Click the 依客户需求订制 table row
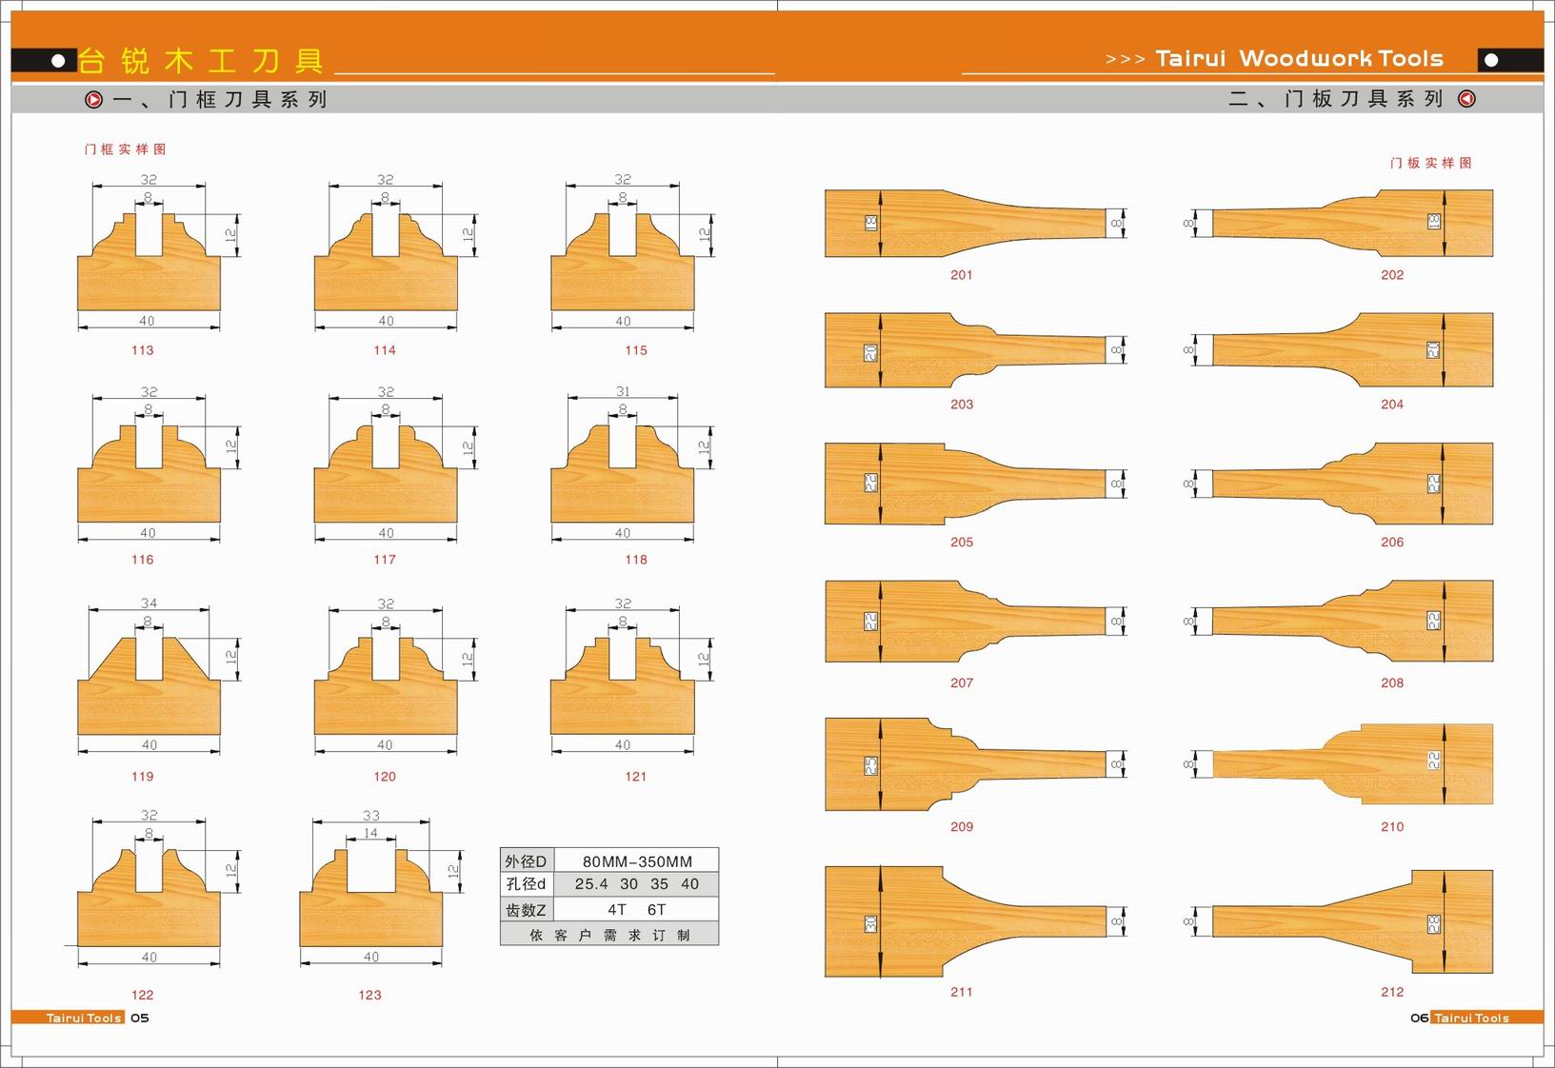The width and height of the screenshot is (1555, 1068). point(609,935)
